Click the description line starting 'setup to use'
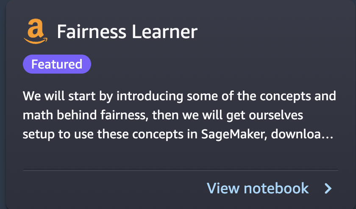356x209 pixels. 178,134
